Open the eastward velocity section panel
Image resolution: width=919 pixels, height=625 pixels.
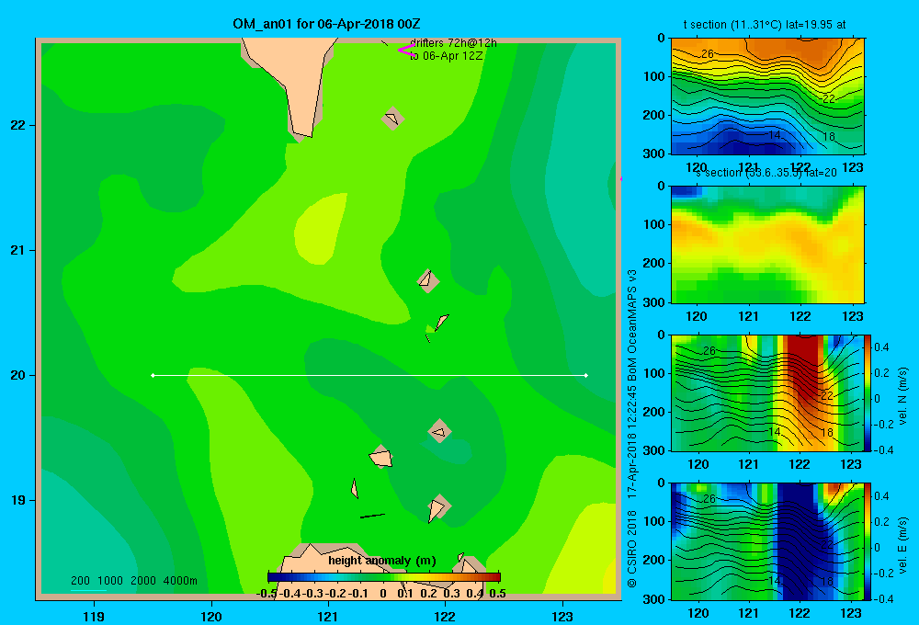pyautogui.click(x=767, y=541)
